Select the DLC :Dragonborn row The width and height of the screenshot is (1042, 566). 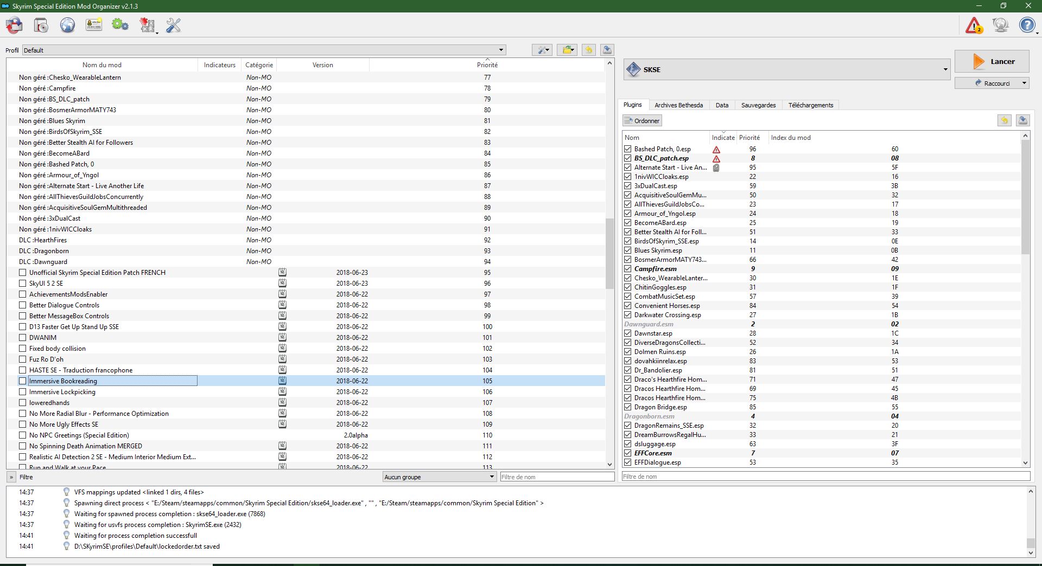306,250
